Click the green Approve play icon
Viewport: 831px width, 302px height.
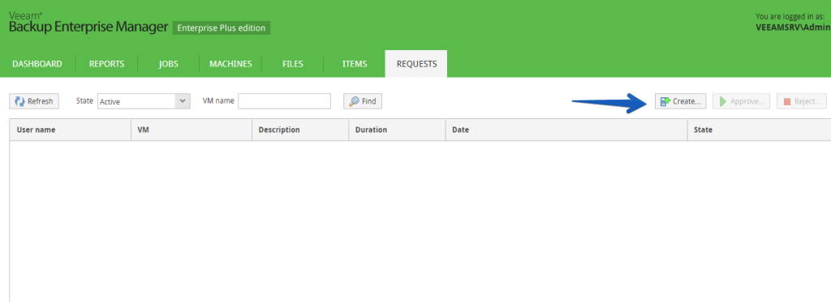click(722, 101)
